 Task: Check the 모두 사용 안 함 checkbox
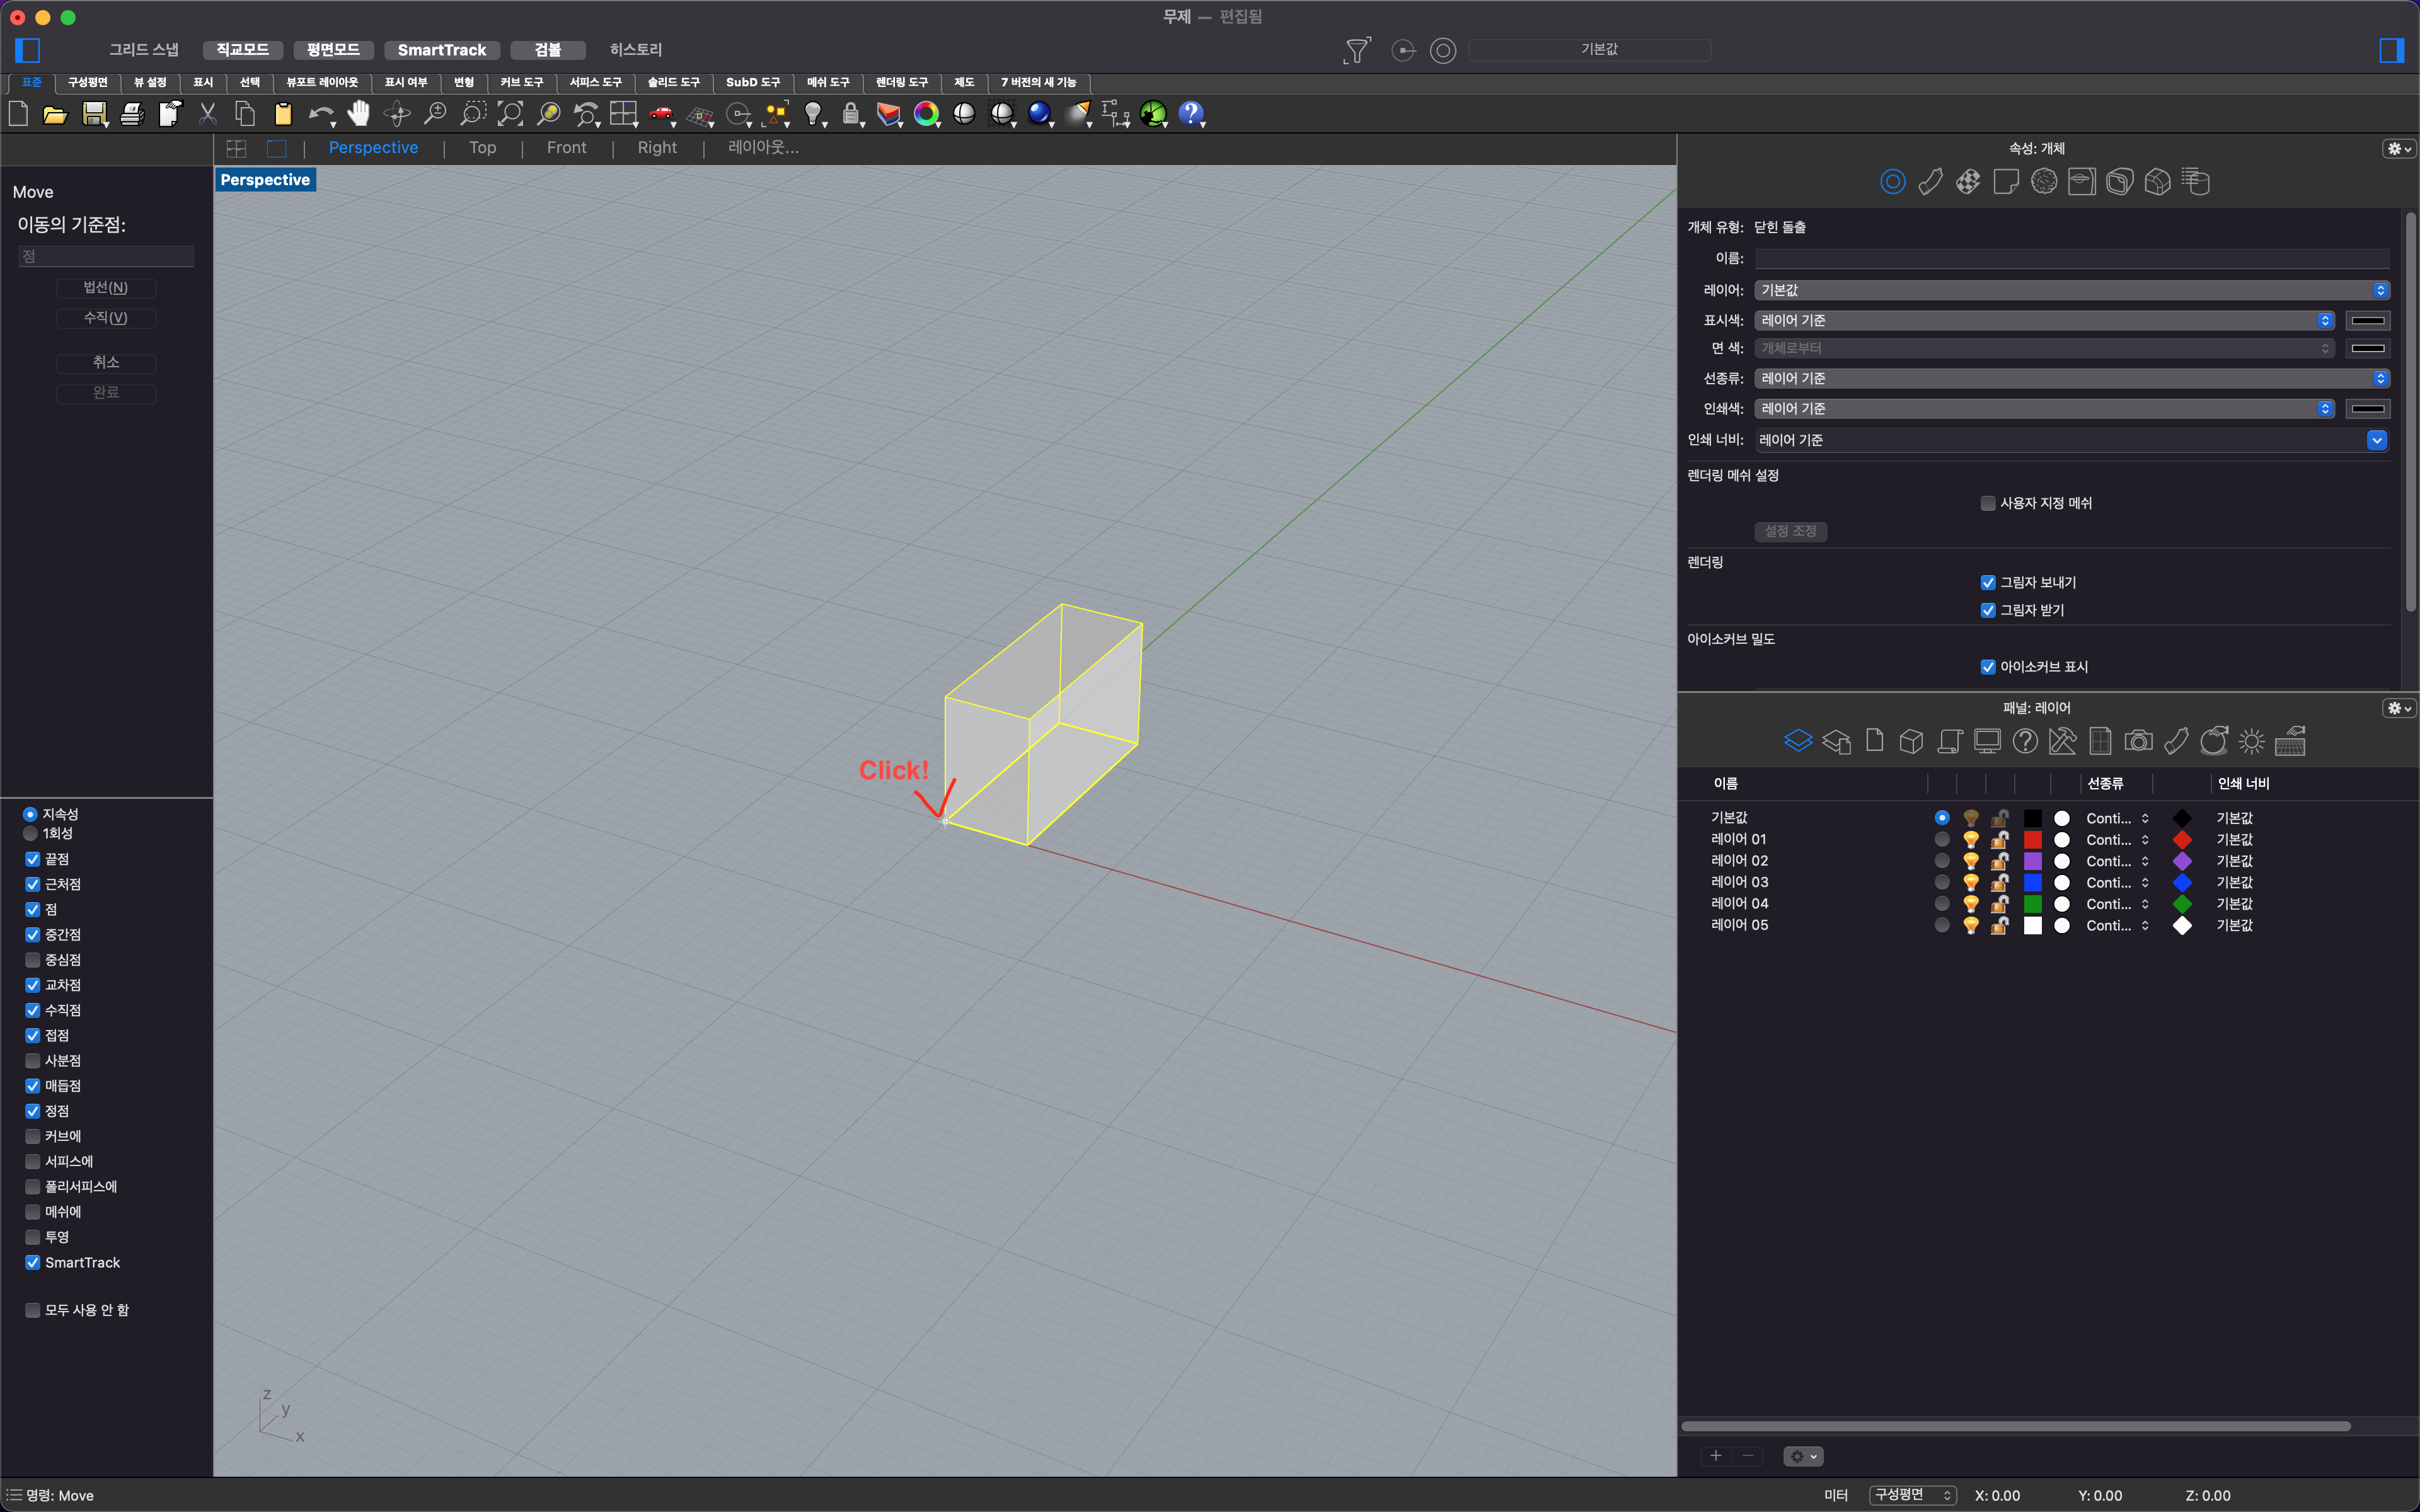click(x=33, y=1310)
